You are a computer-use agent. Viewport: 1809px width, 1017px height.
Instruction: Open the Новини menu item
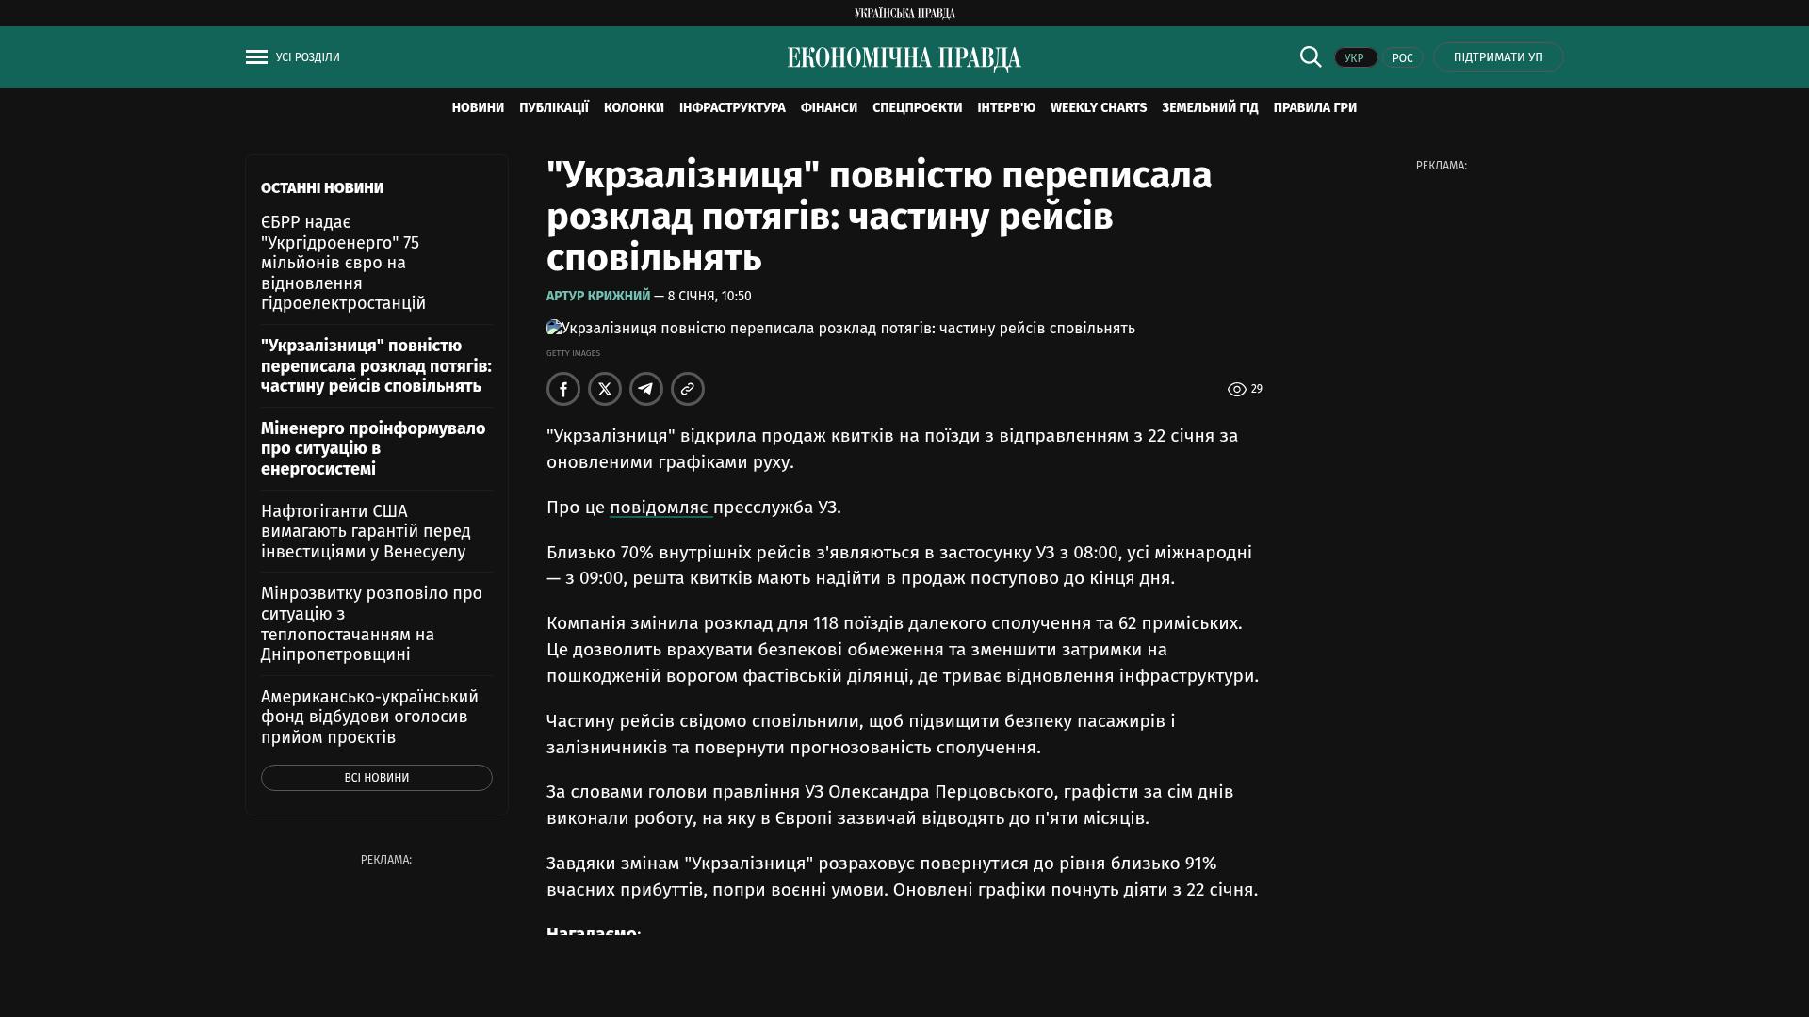coord(478,108)
